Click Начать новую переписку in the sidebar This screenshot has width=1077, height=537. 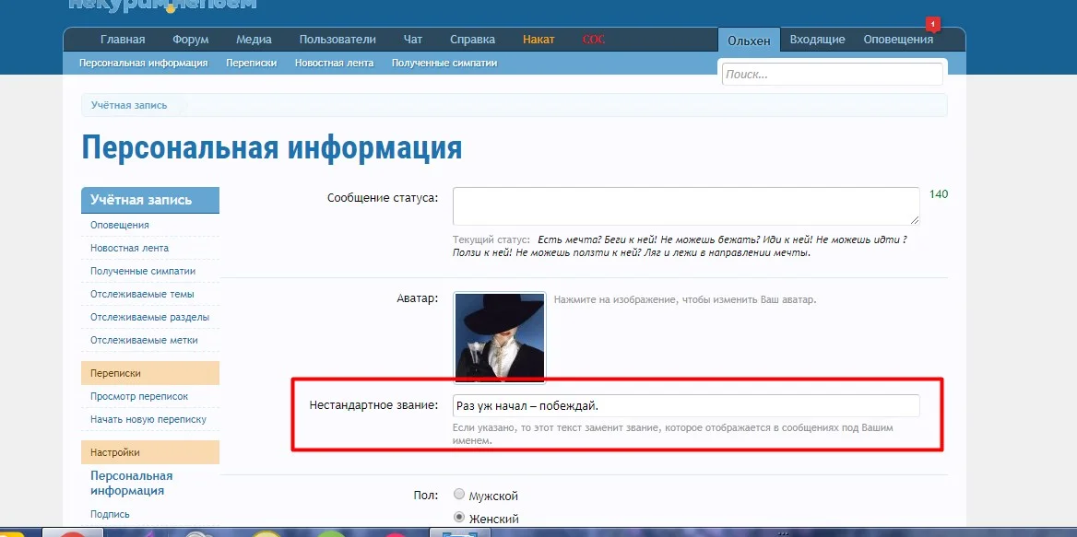coord(149,418)
